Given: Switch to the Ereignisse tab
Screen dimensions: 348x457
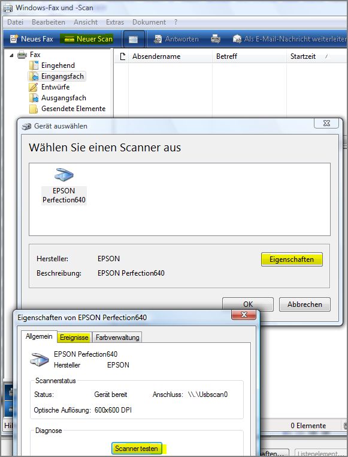Looking at the screenshot, I should 74,337.
